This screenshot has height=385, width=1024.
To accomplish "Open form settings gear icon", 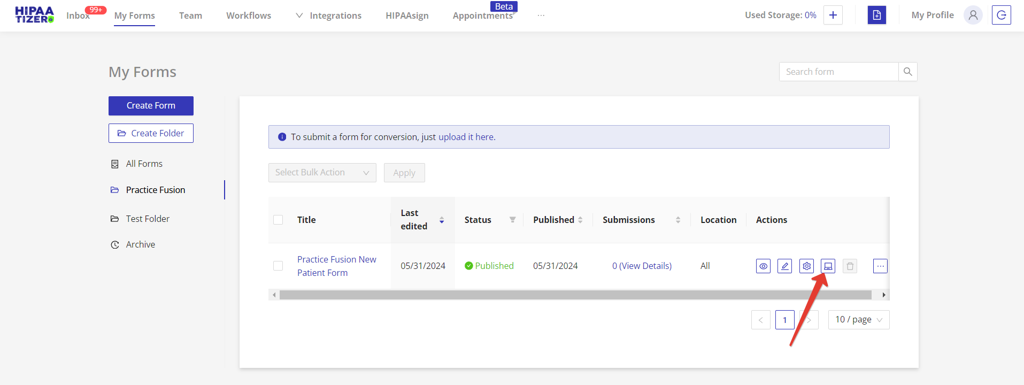I will pos(806,266).
